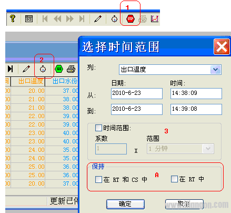Open the 范围 dropdown showing 1 分钟

coord(208,149)
